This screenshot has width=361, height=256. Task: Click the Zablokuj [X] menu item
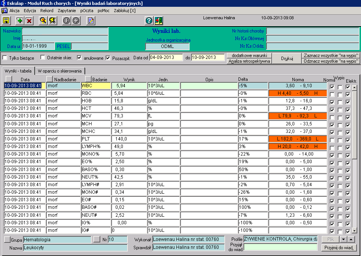(125, 11)
